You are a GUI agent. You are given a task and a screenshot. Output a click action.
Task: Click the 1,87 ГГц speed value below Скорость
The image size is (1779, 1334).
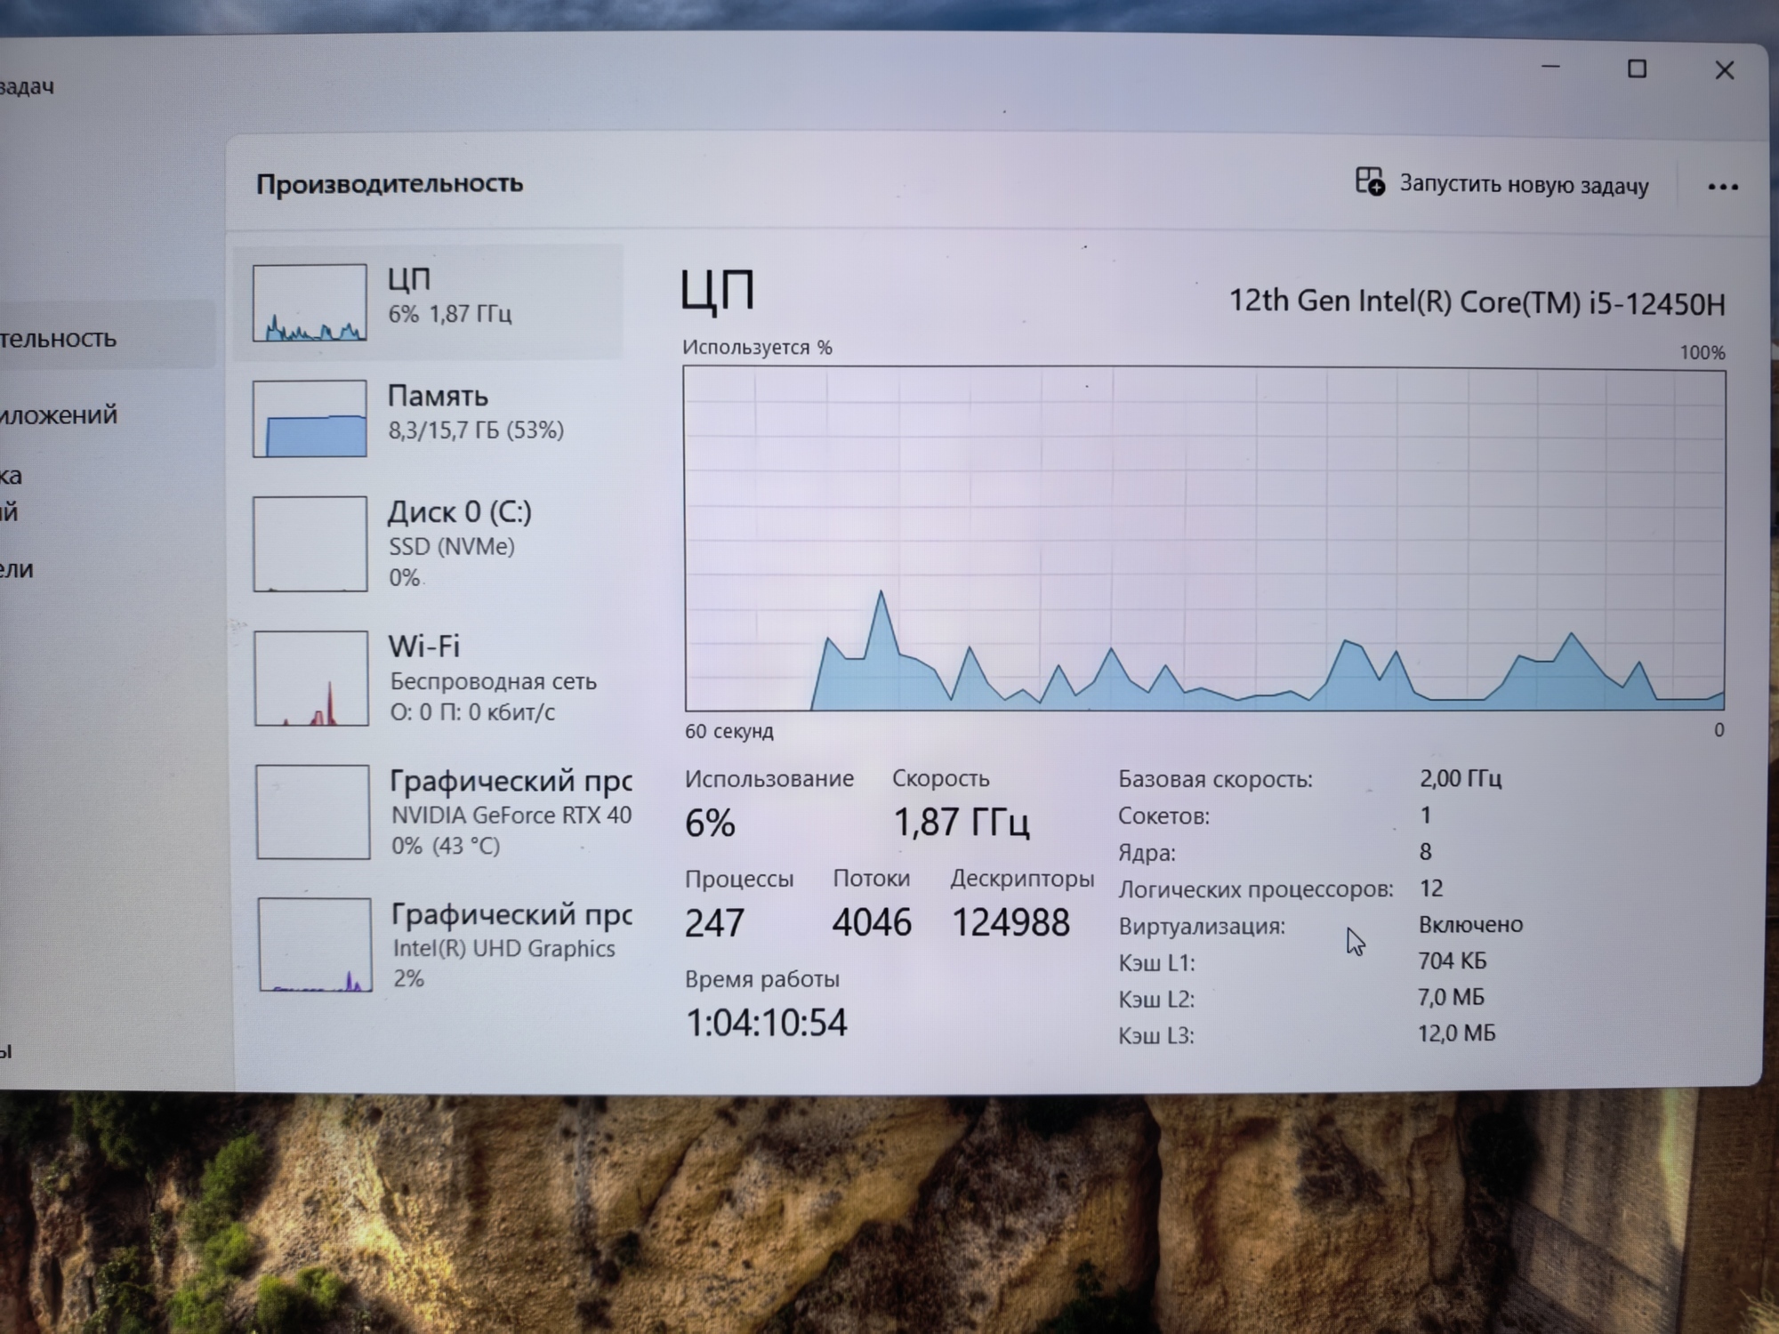click(x=961, y=823)
